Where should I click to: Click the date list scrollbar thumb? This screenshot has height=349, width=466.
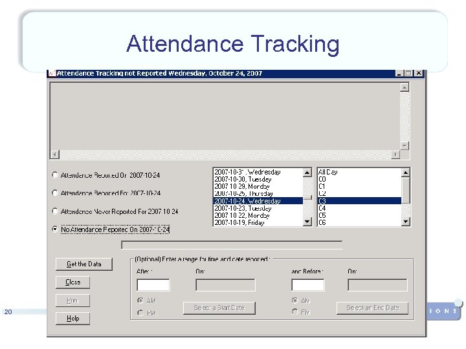[x=307, y=197]
